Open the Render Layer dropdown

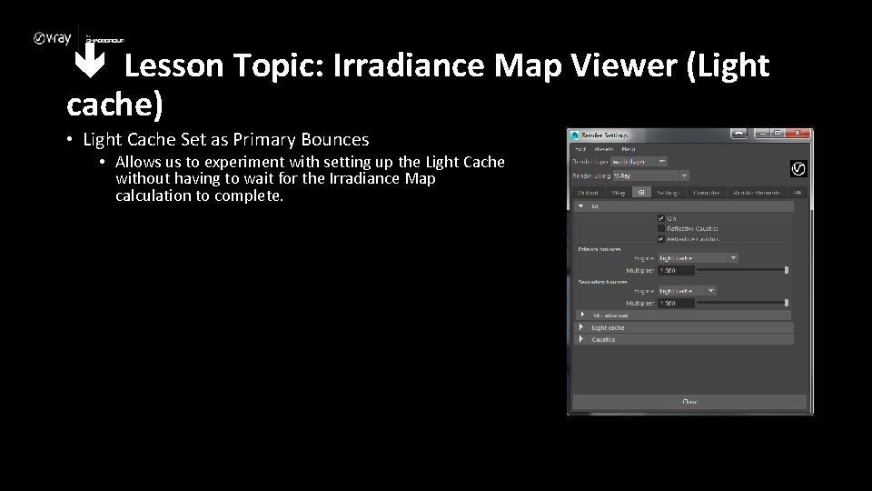point(639,162)
